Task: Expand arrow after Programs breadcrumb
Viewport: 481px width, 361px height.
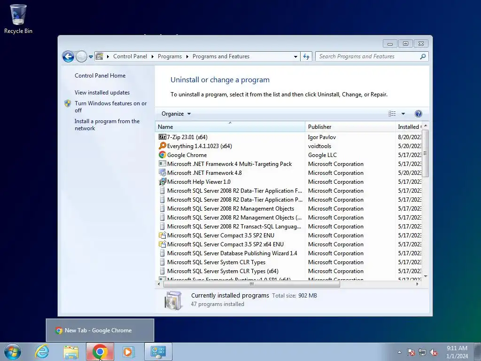Action: click(187, 56)
